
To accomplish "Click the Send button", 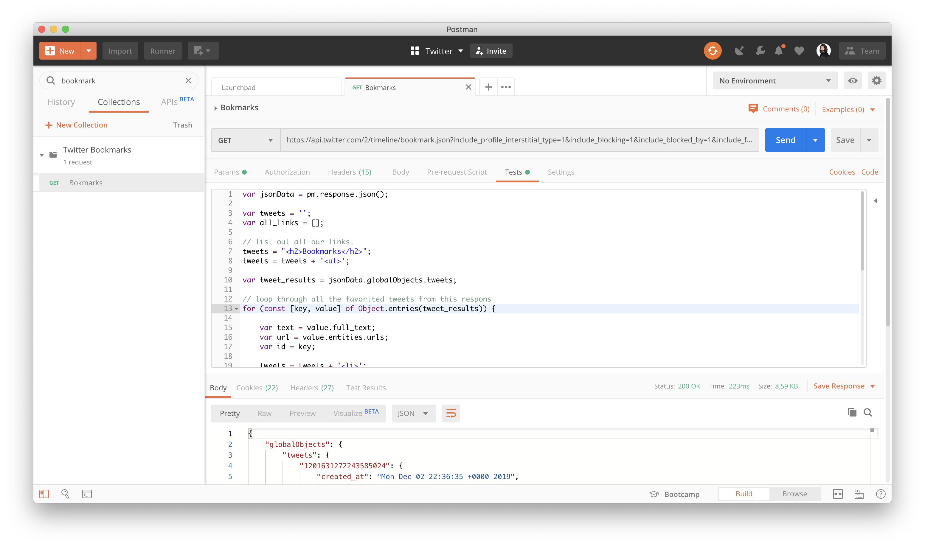I will coord(785,140).
